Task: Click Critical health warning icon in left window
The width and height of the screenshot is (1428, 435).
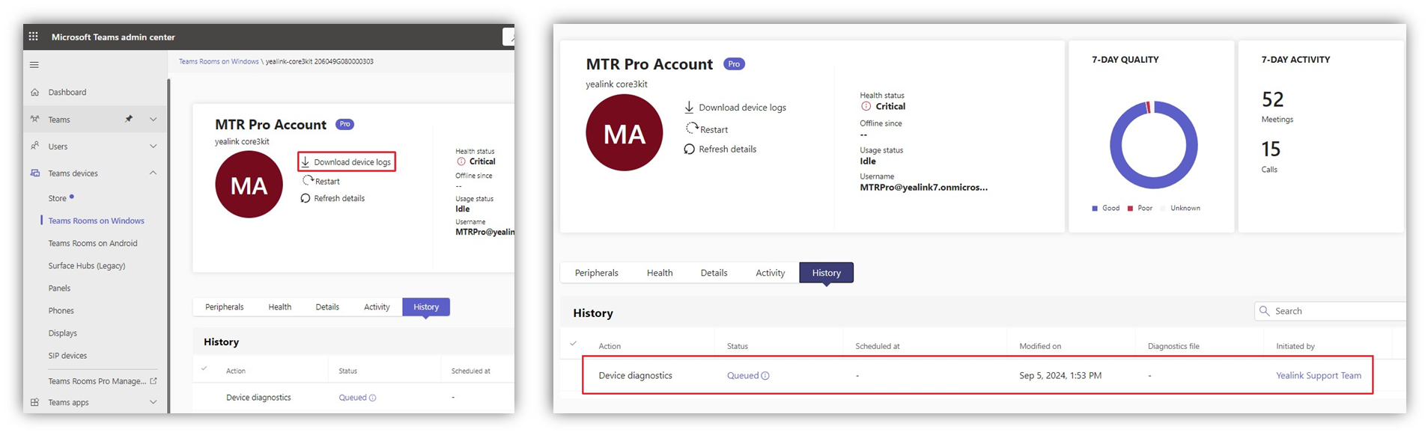Action: pyautogui.click(x=461, y=161)
